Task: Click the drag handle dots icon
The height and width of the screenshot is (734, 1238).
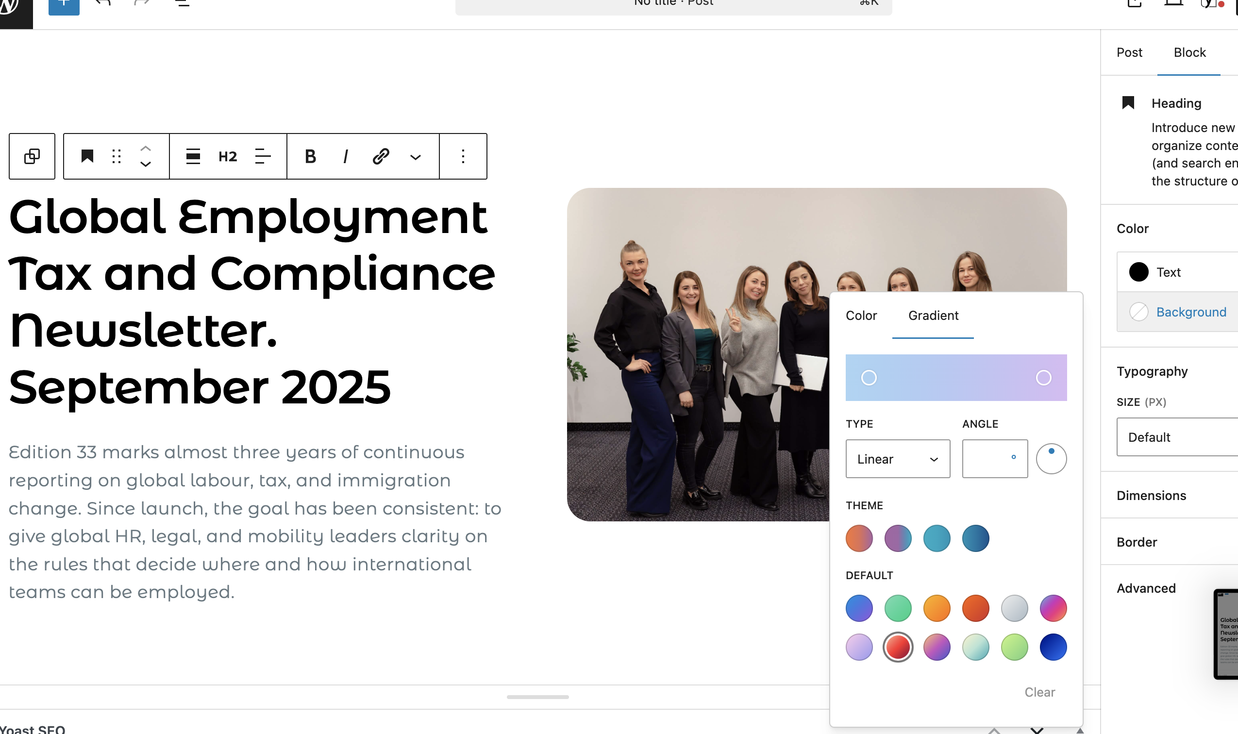Action: 117,156
